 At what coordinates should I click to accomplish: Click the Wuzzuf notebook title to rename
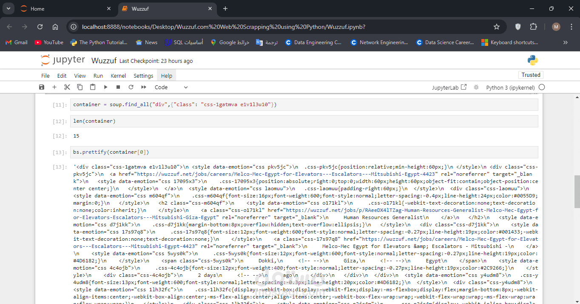104,61
